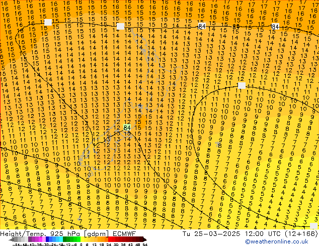Pick the dark green swatch above the -12 label

pos(65,239)
